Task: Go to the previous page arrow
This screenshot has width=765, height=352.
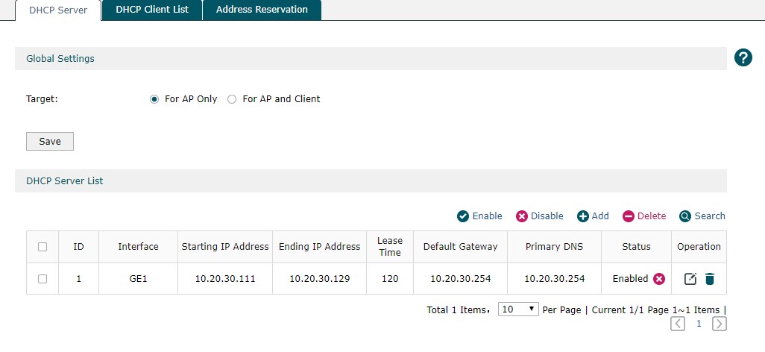Action: click(x=678, y=324)
